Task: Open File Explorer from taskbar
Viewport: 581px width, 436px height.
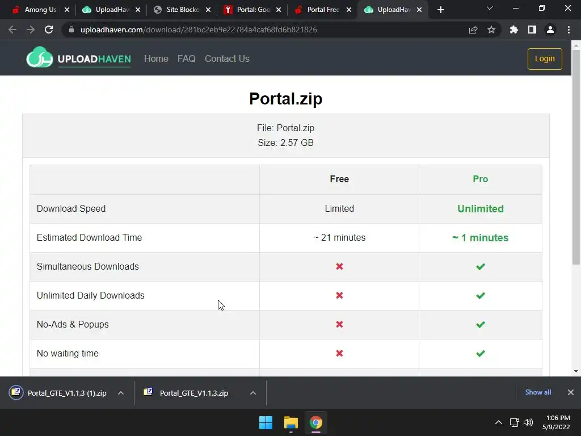Action: pos(291,422)
